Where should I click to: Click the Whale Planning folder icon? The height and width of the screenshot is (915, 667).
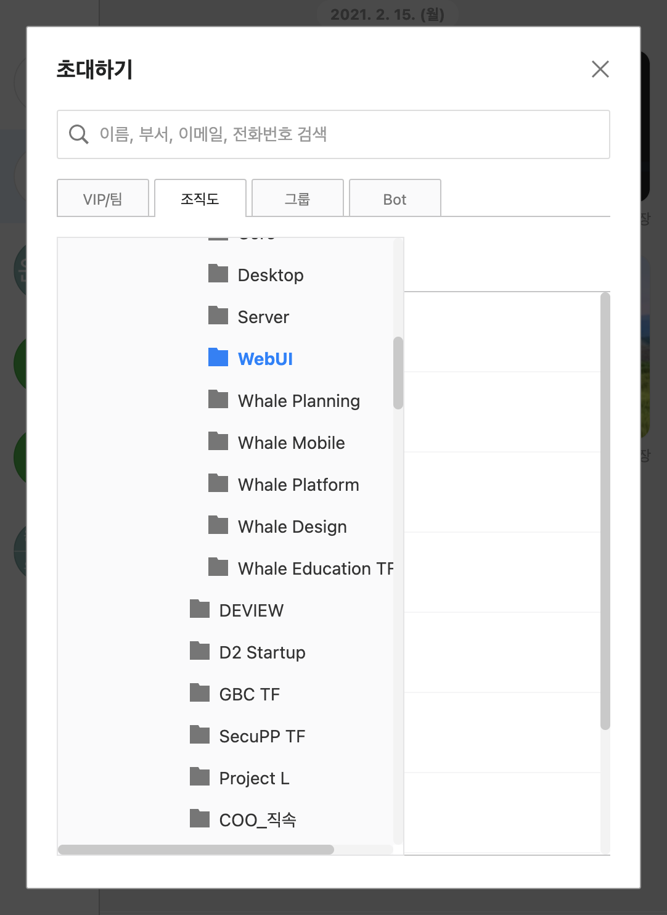click(218, 399)
